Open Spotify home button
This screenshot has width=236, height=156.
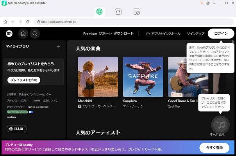23,34
